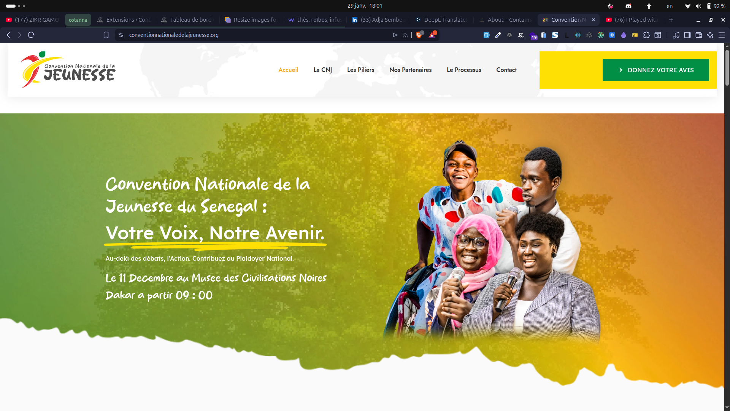730x411 pixels.
Task: Click the Wi-Fi indicator in top bar
Action: tap(688, 6)
